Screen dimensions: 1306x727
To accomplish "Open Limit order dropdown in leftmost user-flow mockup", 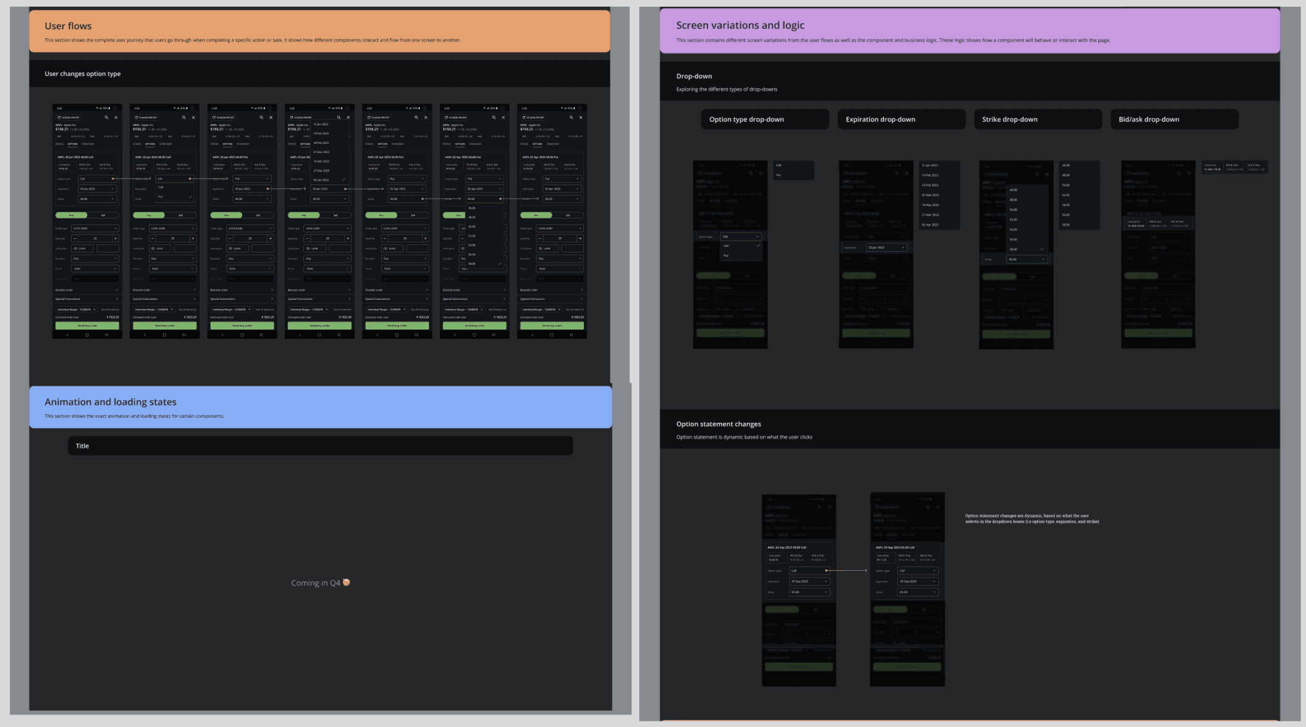I will [94, 228].
